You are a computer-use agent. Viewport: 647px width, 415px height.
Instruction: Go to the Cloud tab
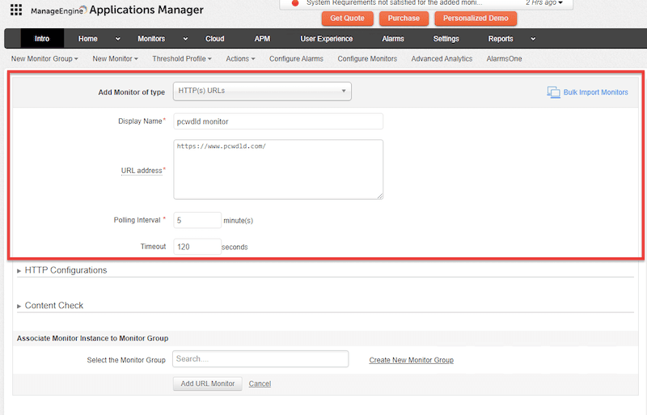click(214, 38)
